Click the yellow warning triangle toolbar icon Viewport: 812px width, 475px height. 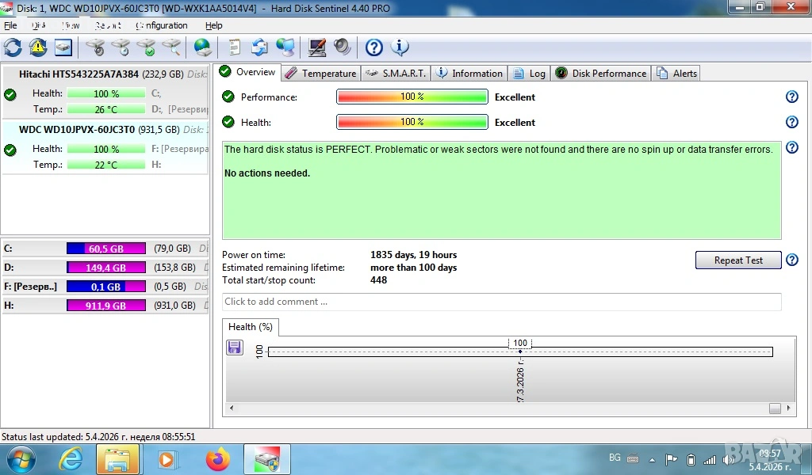click(38, 47)
